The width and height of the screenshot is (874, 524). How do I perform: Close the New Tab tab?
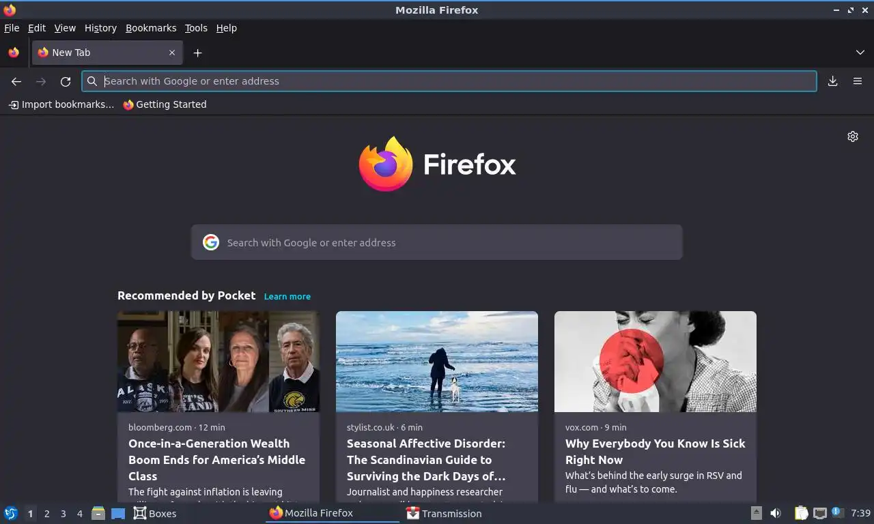172,53
